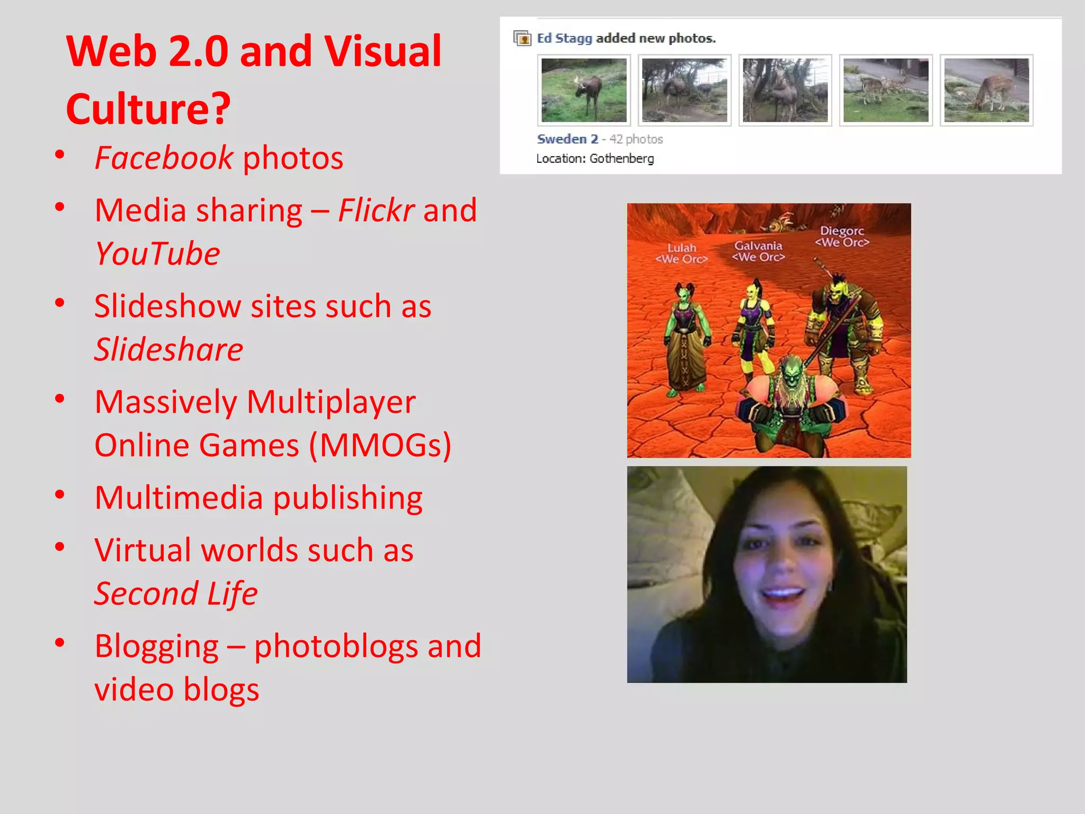1085x814 pixels.
Task: Open fifth thumbnail of grazing deer
Action: (x=986, y=90)
